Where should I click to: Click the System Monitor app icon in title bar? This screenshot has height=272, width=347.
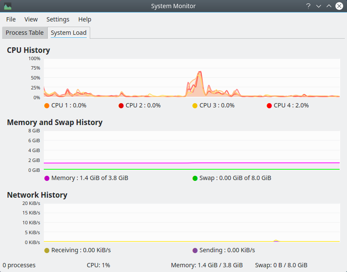point(7,6)
